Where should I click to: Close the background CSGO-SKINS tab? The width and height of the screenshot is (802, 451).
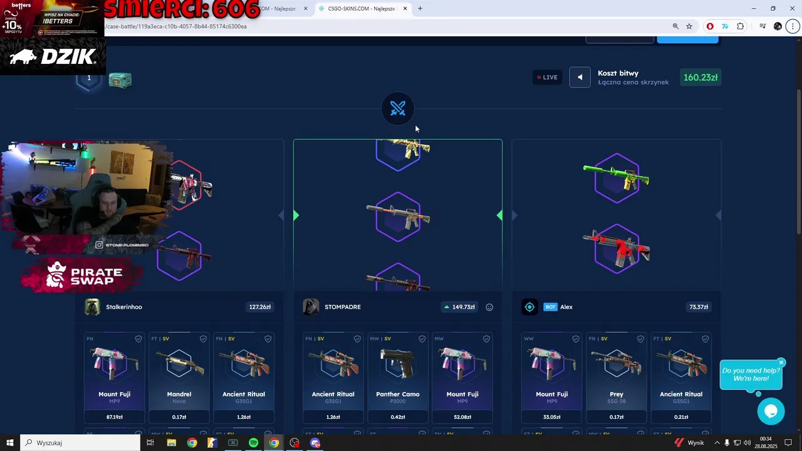[306, 9]
